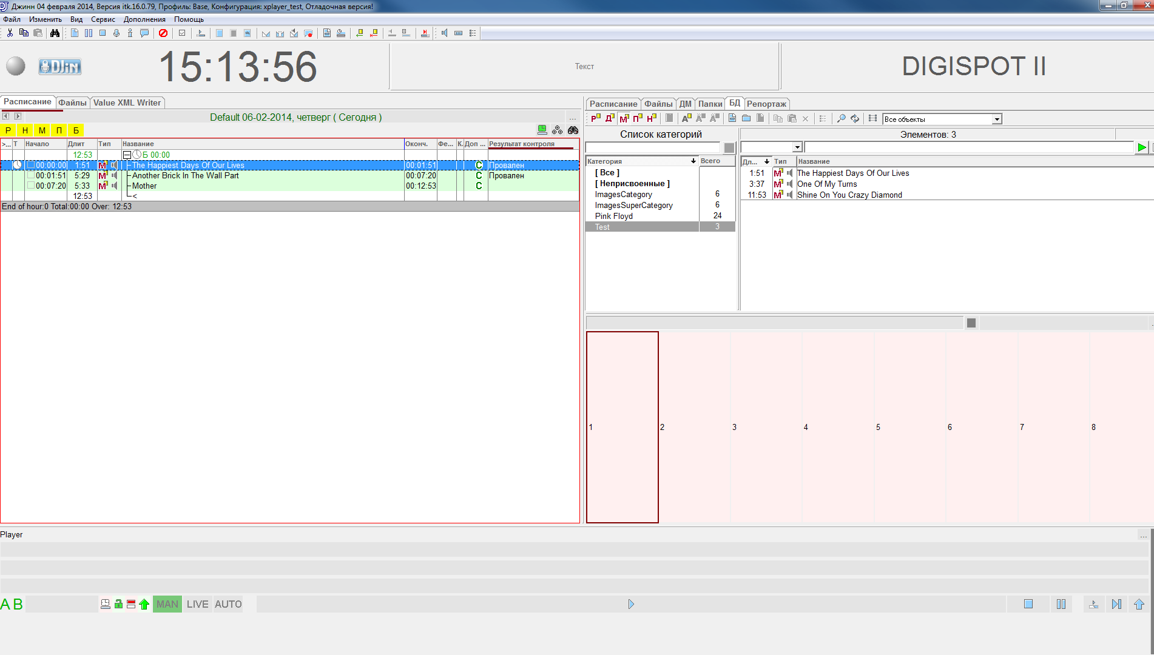Click the new document icon in database toolbar

732,118
